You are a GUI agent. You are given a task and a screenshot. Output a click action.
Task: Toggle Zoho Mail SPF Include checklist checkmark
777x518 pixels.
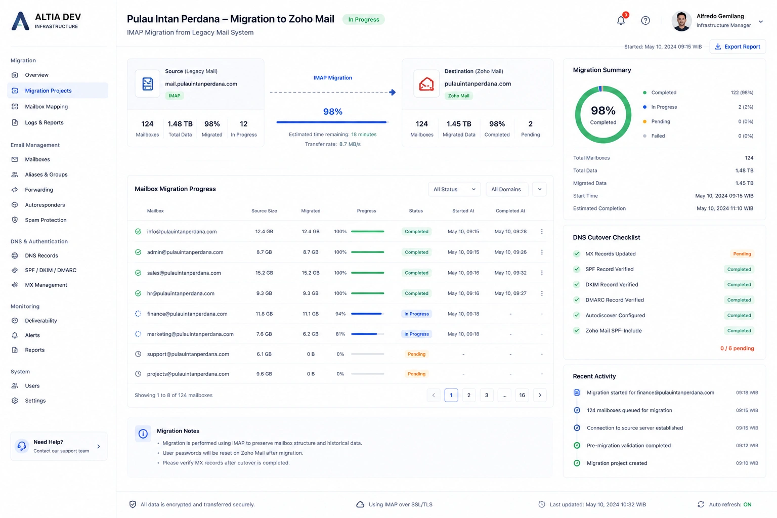pyautogui.click(x=576, y=331)
